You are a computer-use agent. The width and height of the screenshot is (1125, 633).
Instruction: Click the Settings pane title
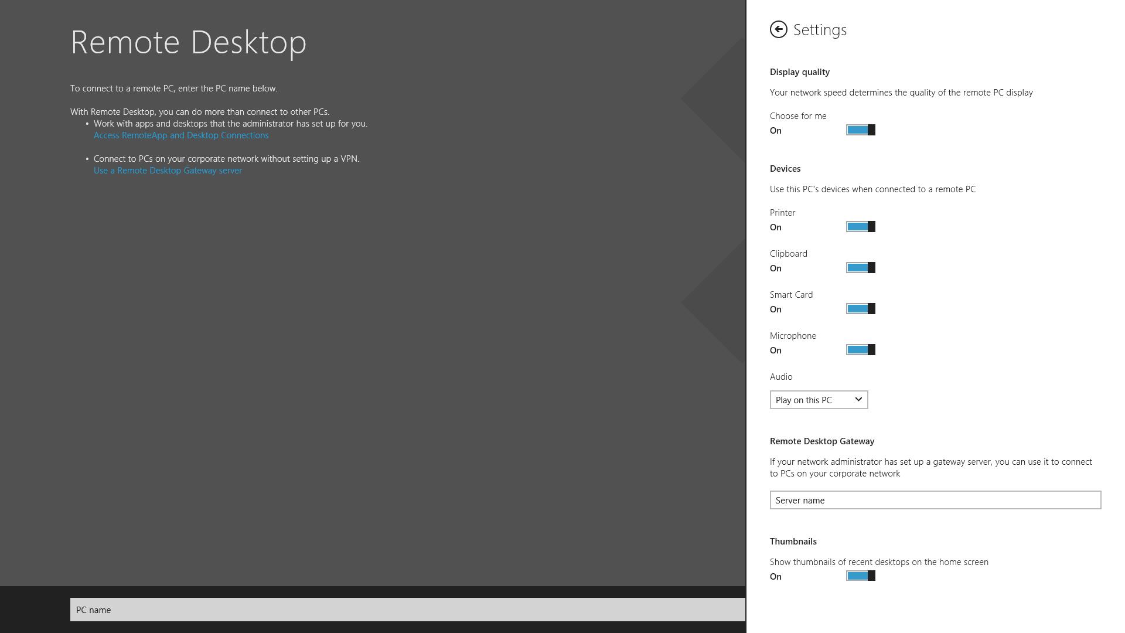[820, 30]
